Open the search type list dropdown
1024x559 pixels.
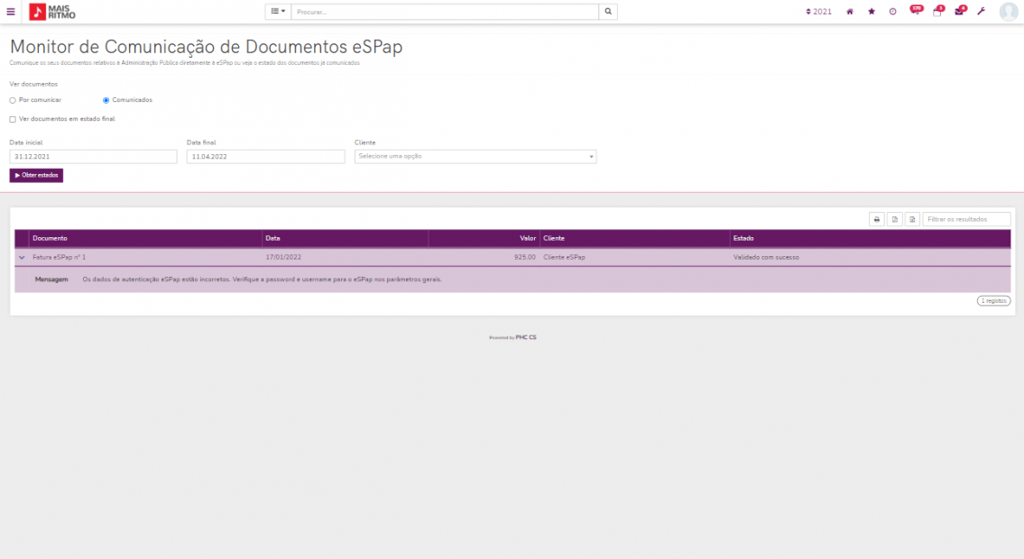[278, 12]
